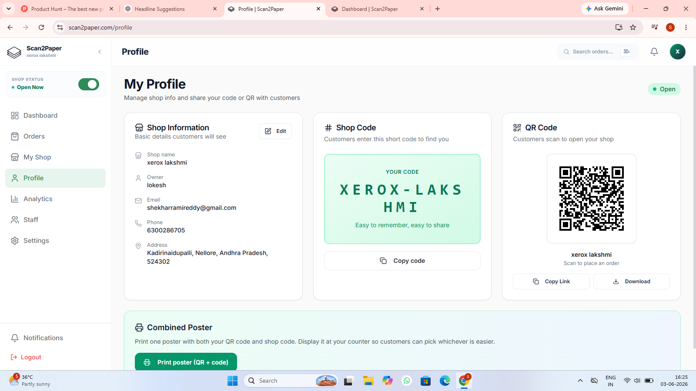Click the phone number 6300286705
The width and height of the screenshot is (696, 391).
click(166, 231)
